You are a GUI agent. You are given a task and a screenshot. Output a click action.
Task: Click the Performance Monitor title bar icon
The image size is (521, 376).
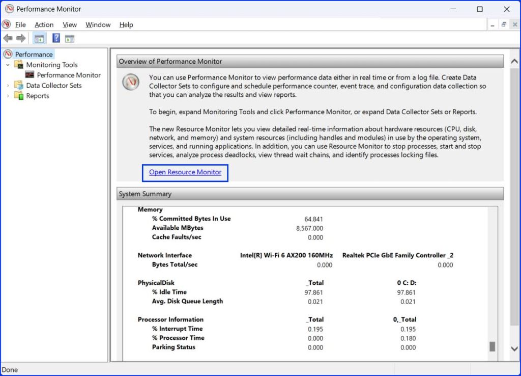pos(9,9)
